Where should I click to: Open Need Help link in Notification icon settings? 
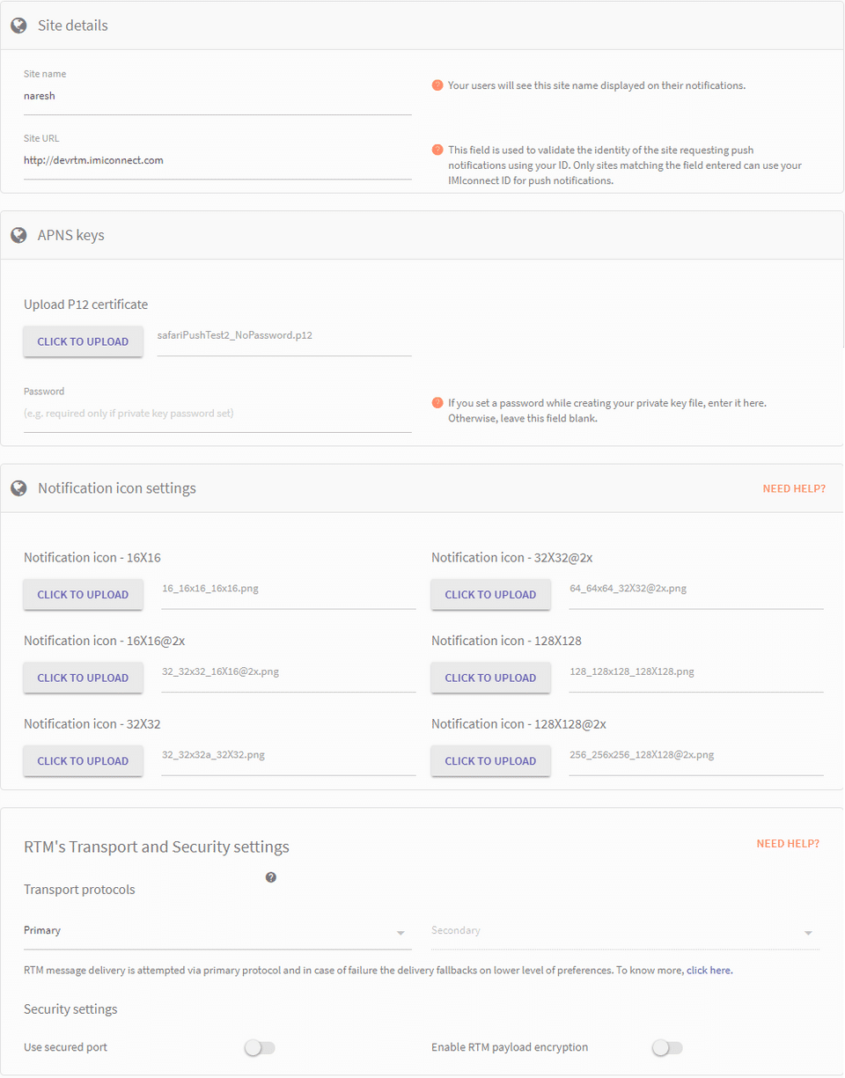[x=794, y=488]
